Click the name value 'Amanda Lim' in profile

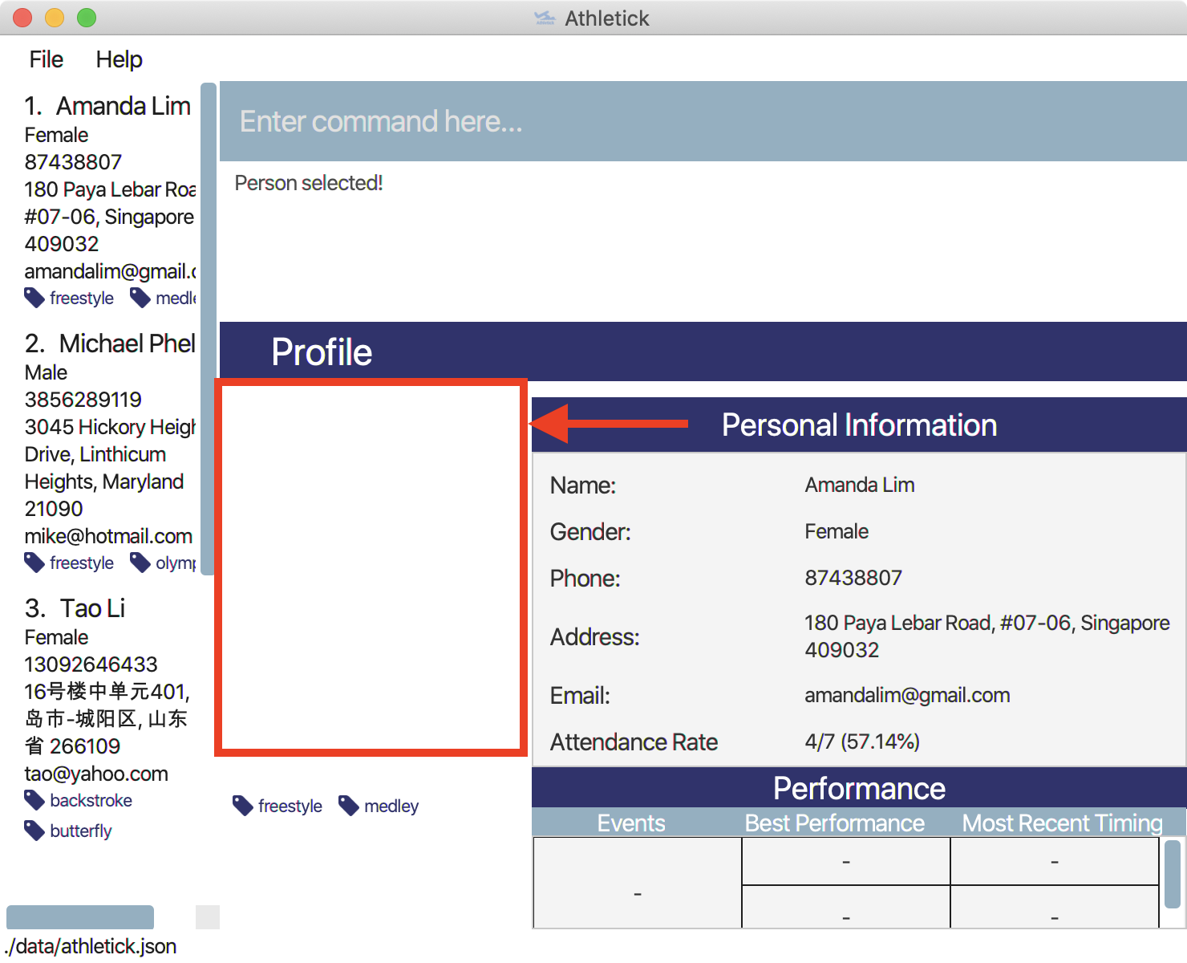860,485
